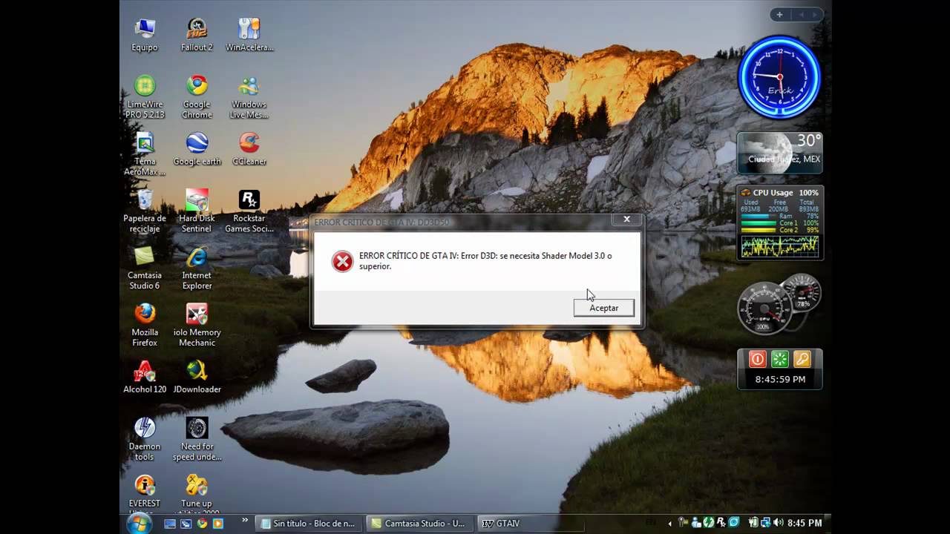Open weather gadget showing Ciudad Juárez
The width and height of the screenshot is (950, 534).
click(779, 153)
